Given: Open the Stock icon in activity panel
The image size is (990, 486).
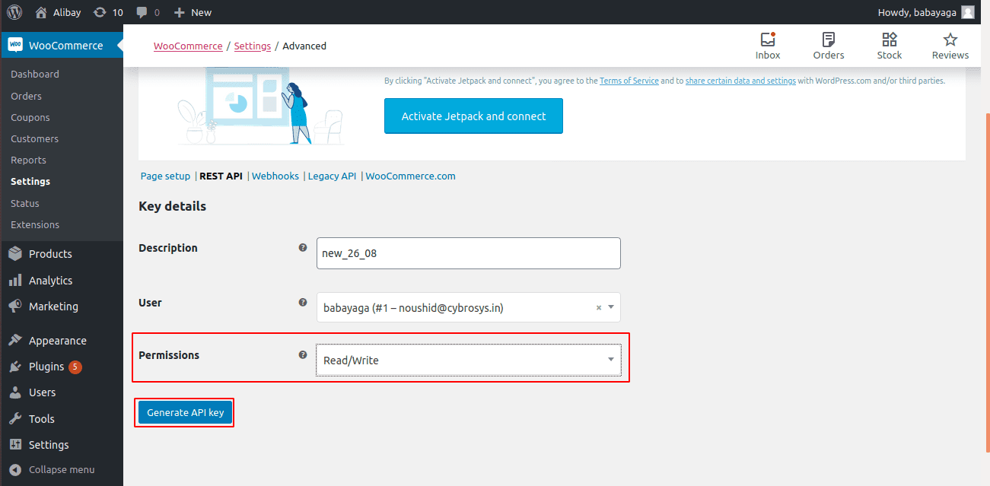Looking at the screenshot, I should [890, 40].
